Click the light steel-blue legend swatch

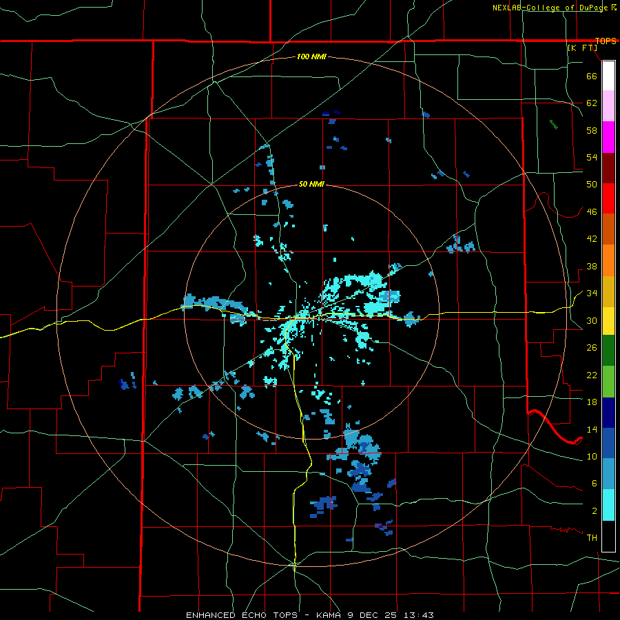608,474
